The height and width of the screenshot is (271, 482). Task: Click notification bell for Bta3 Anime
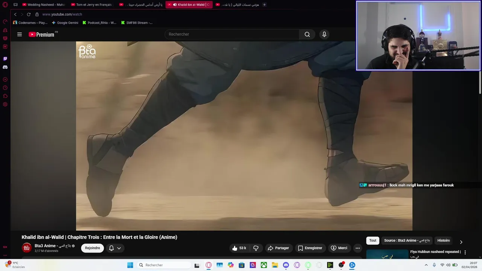[111, 248]
